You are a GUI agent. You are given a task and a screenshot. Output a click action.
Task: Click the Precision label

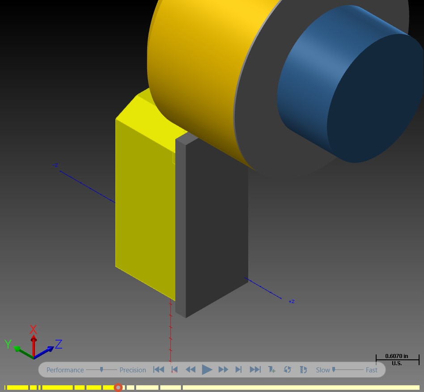tap(133, 370)
